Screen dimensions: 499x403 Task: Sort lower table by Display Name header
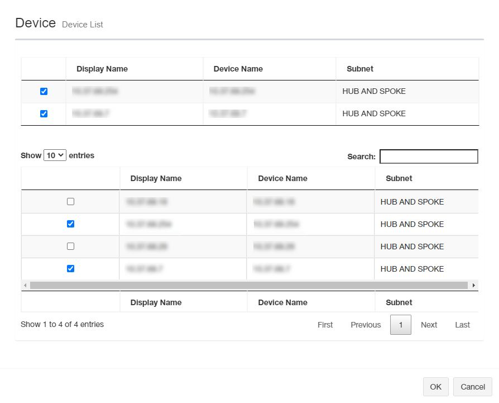coord(156,179)
